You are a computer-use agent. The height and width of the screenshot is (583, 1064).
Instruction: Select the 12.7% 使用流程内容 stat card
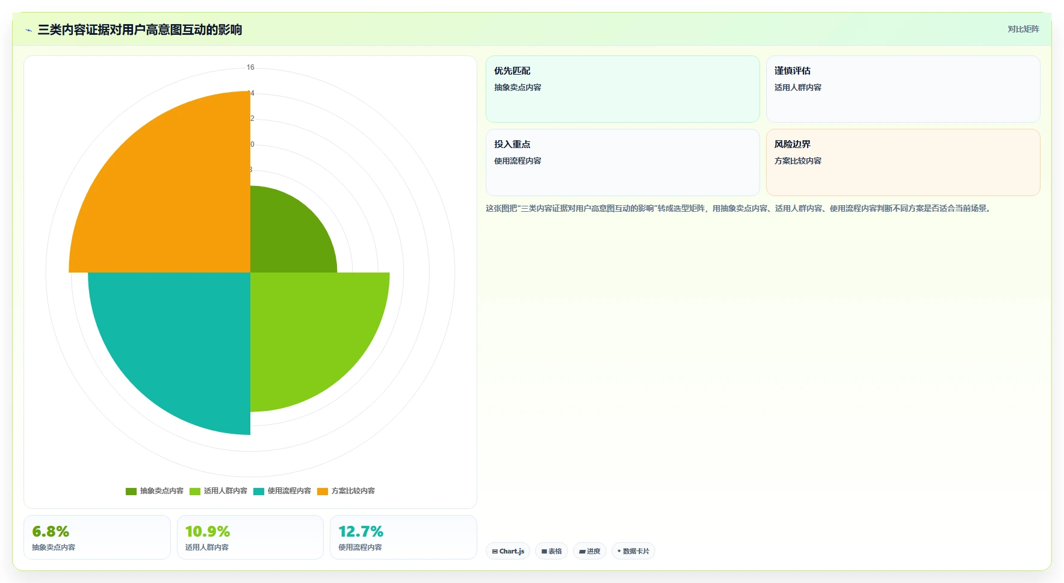click(403, 537)
